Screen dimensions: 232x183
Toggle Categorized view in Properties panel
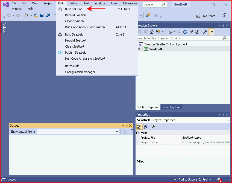tap(139, 127)
